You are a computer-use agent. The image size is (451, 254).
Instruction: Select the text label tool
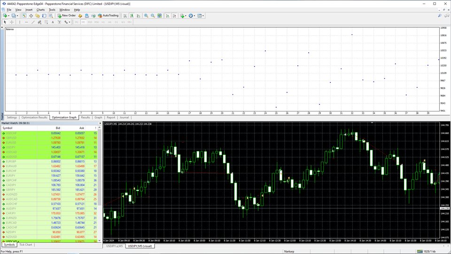click(x=59, y=22)
